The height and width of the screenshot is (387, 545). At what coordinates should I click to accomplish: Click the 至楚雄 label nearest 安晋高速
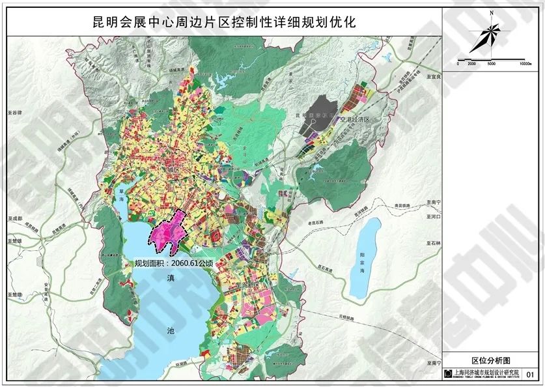(15, 295)
